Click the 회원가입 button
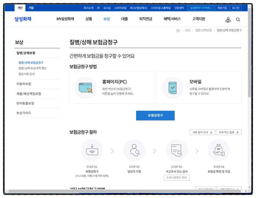Image resolution: width=256 pixels, height=198 pixels. [x=222, y=8]
